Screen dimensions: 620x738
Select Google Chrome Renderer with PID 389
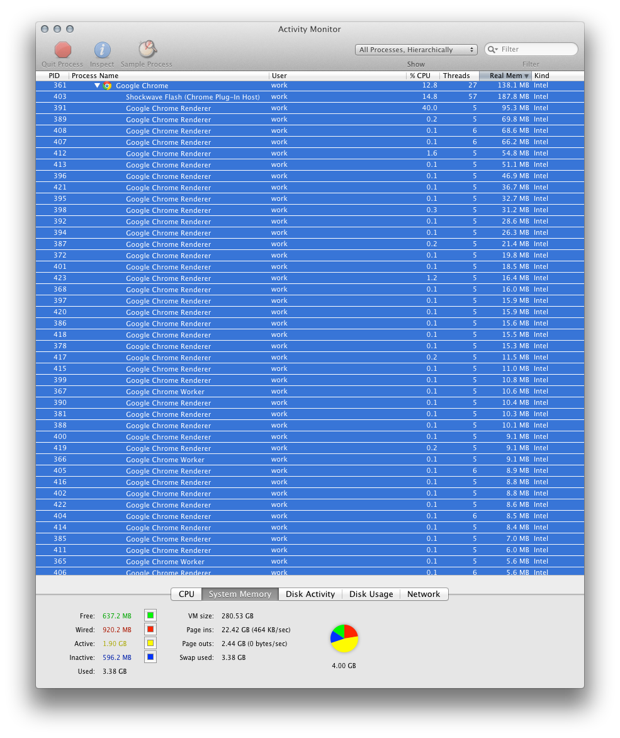[x=310, y=120]
